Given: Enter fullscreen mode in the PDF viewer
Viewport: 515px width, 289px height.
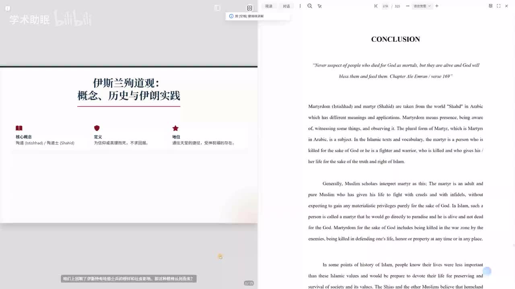Looking at the screenshot, I should point(499,6).
